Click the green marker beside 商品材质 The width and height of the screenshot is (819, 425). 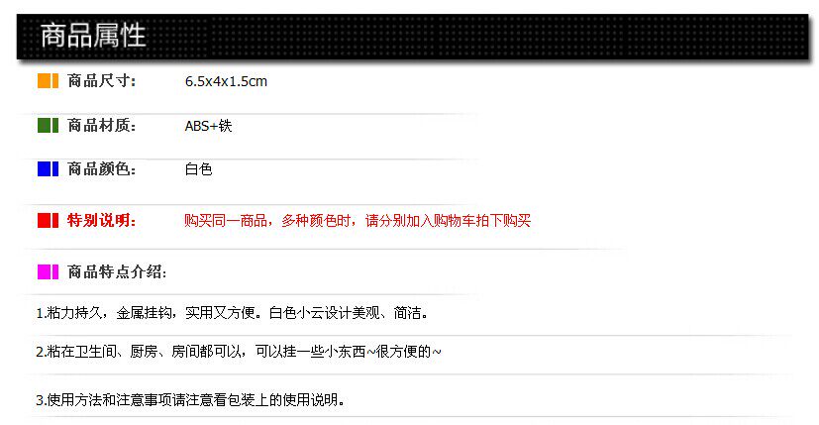(x=49, y=126)
